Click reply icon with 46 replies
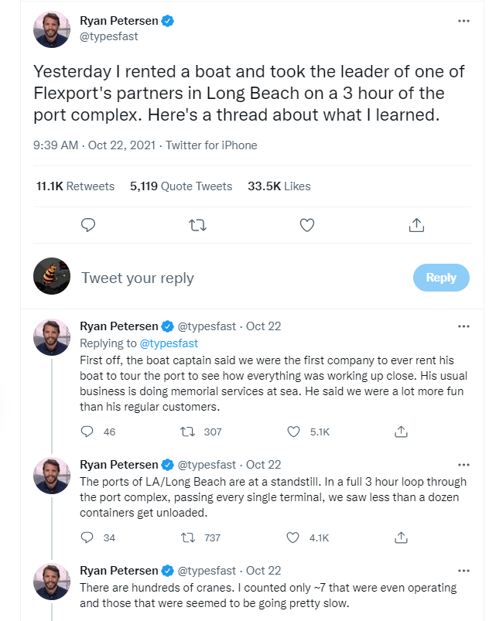 point(87,432)
